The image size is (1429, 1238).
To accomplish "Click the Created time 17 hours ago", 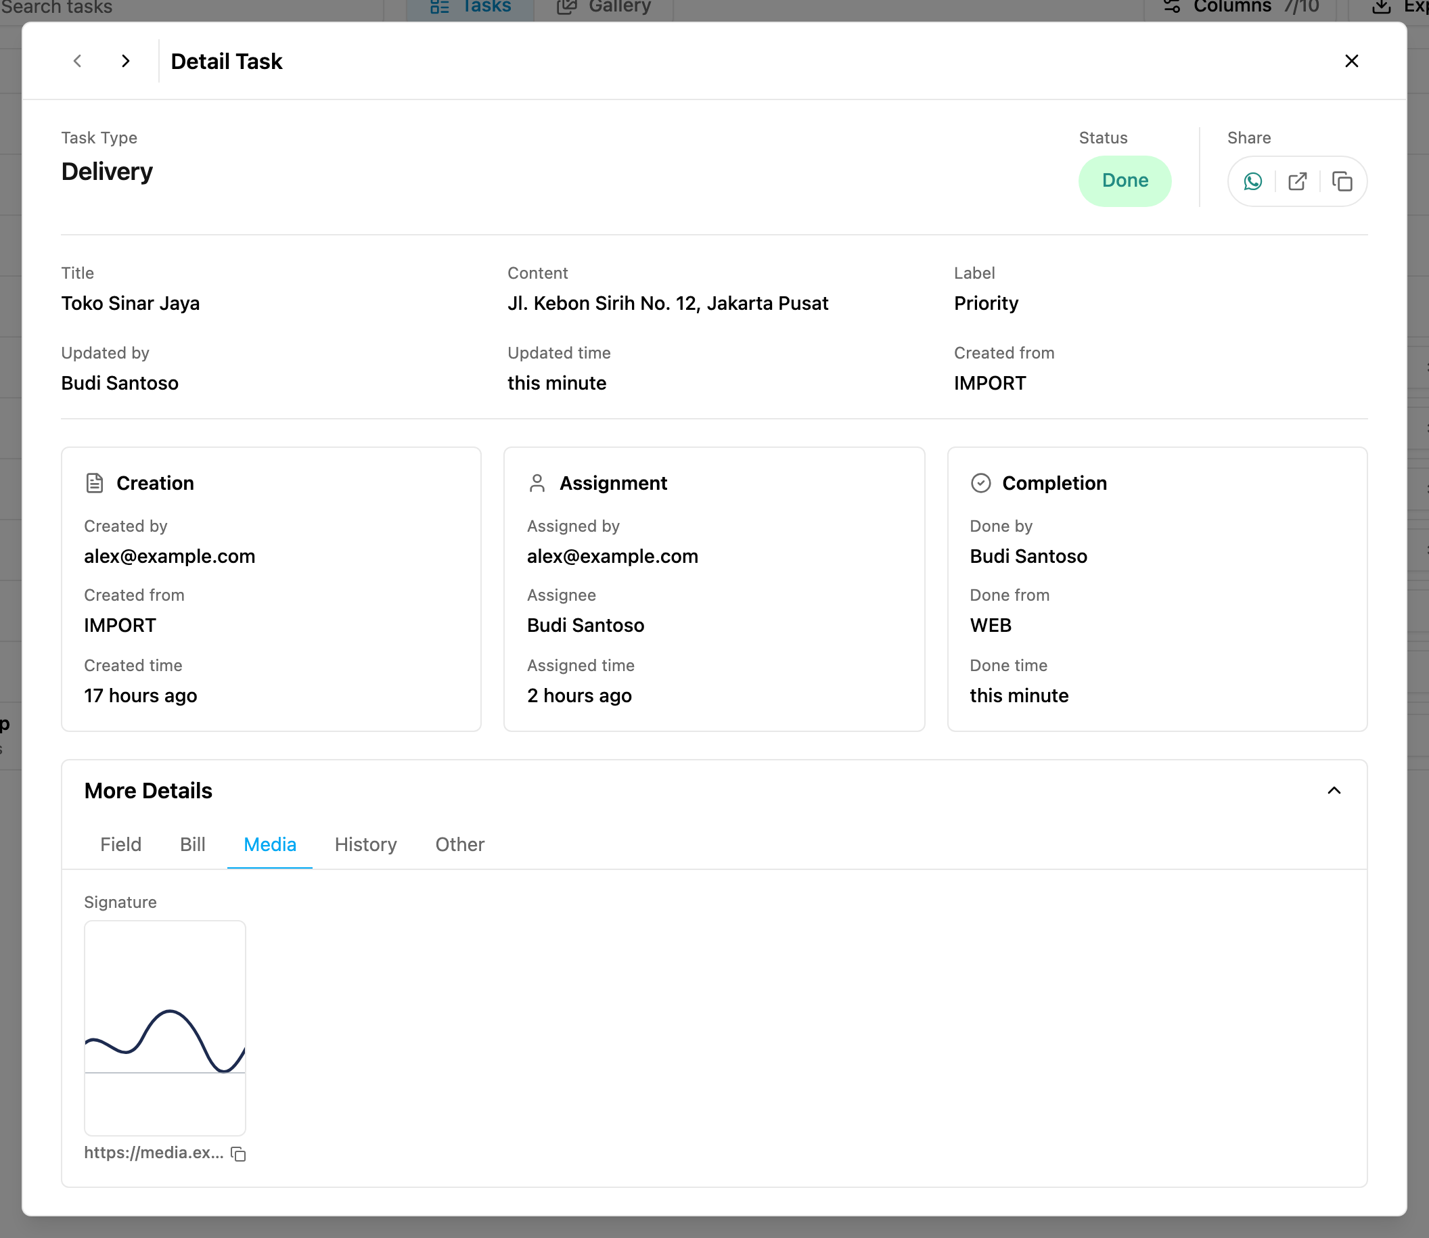I will click(140, 695).
